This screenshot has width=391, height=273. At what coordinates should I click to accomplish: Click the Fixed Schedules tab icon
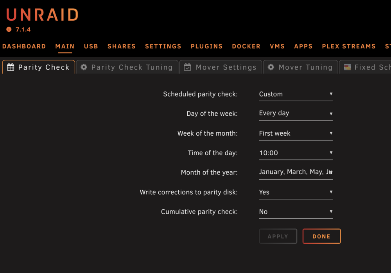click(x=347, y=67)
